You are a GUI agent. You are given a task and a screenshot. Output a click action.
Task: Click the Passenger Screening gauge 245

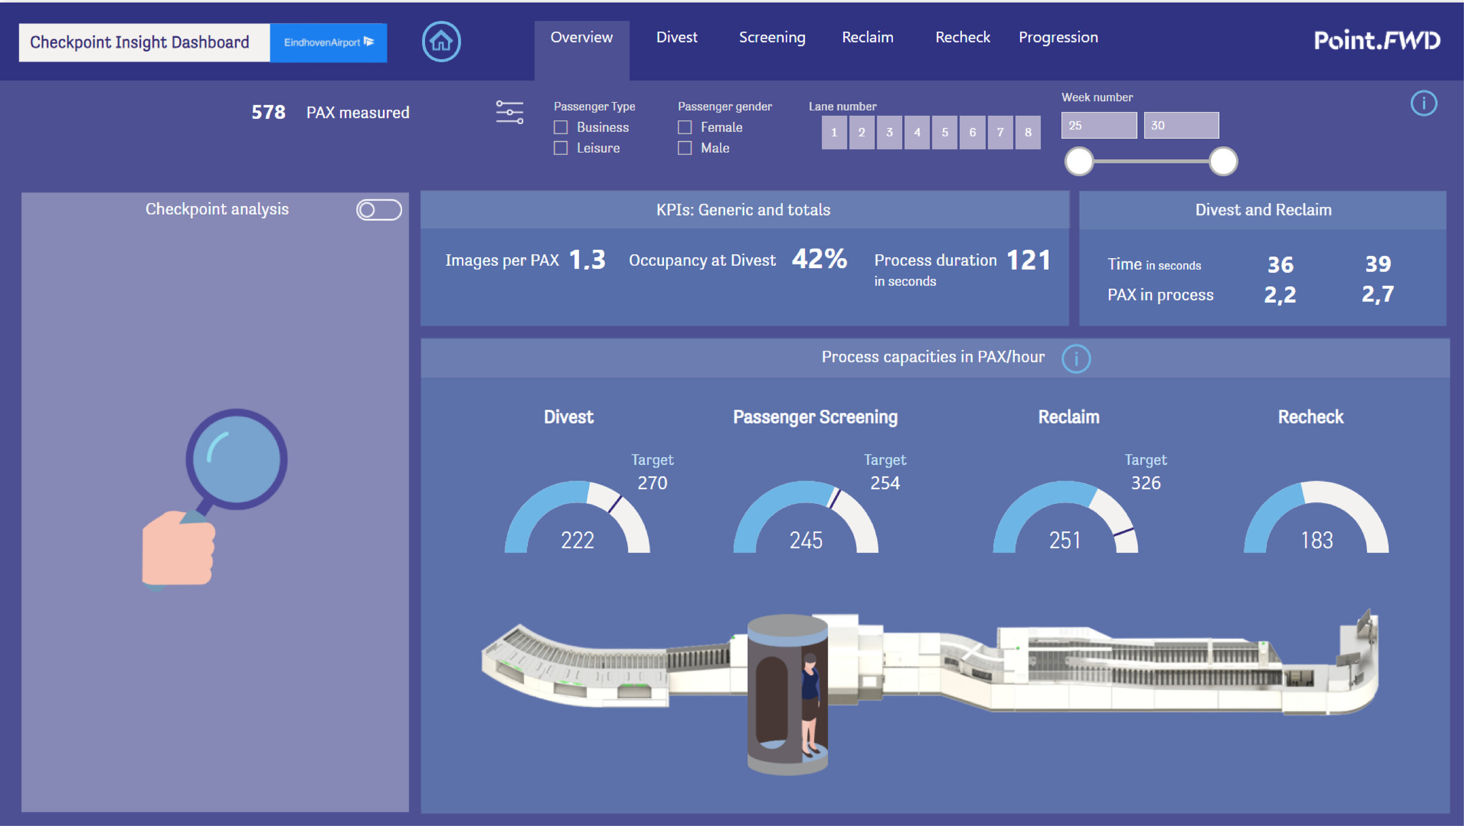click(x=806, y=517)
